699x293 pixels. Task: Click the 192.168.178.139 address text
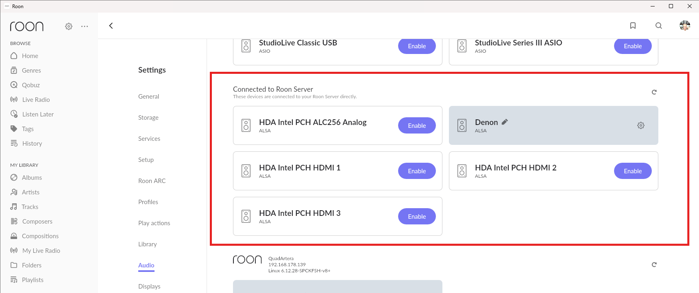(287, 265)
